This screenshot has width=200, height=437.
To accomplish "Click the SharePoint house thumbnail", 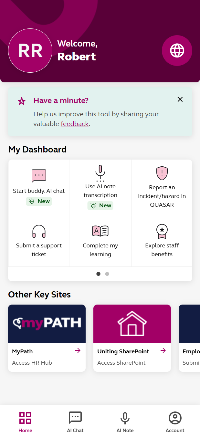I will (132, 324).
